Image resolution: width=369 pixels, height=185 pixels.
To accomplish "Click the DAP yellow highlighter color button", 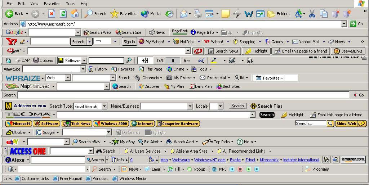I will point(214,60).
